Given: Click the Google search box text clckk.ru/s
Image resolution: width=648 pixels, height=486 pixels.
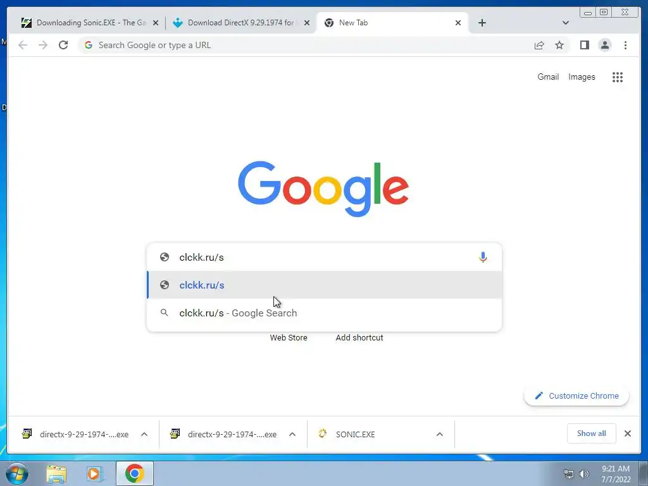Looking at the screenshot, I should 202,257.
